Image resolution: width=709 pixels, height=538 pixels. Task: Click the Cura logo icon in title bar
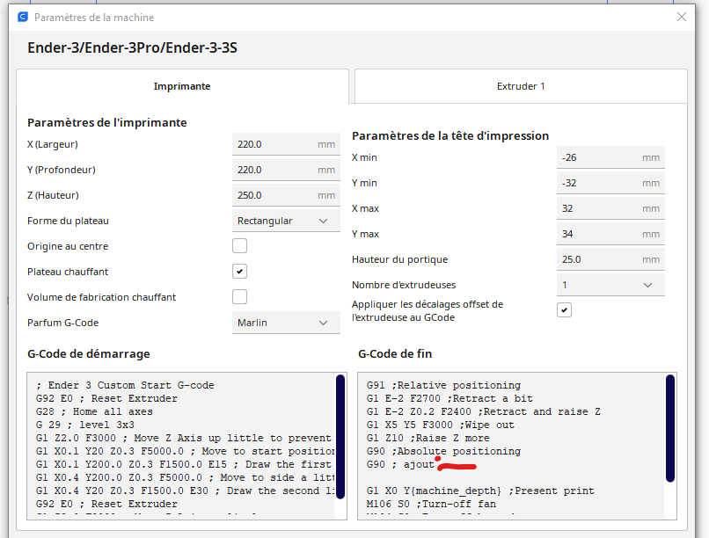point(23,18)
